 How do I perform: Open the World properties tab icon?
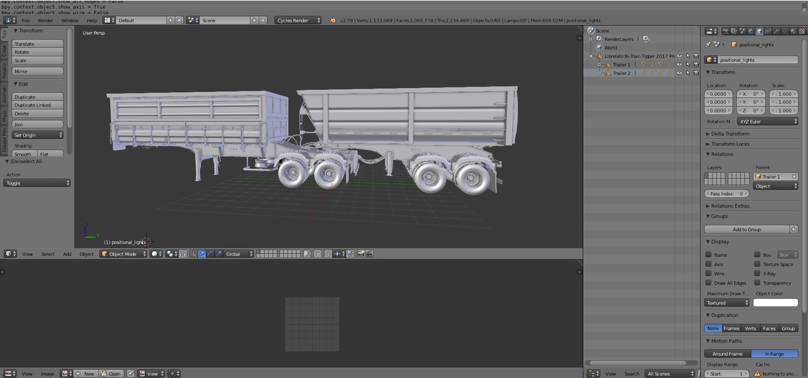point(751,31)
